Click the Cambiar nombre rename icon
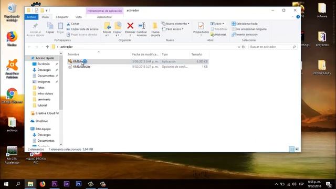Image resolution: width=336 pixels, height=189 pixels. coord(142,26)
